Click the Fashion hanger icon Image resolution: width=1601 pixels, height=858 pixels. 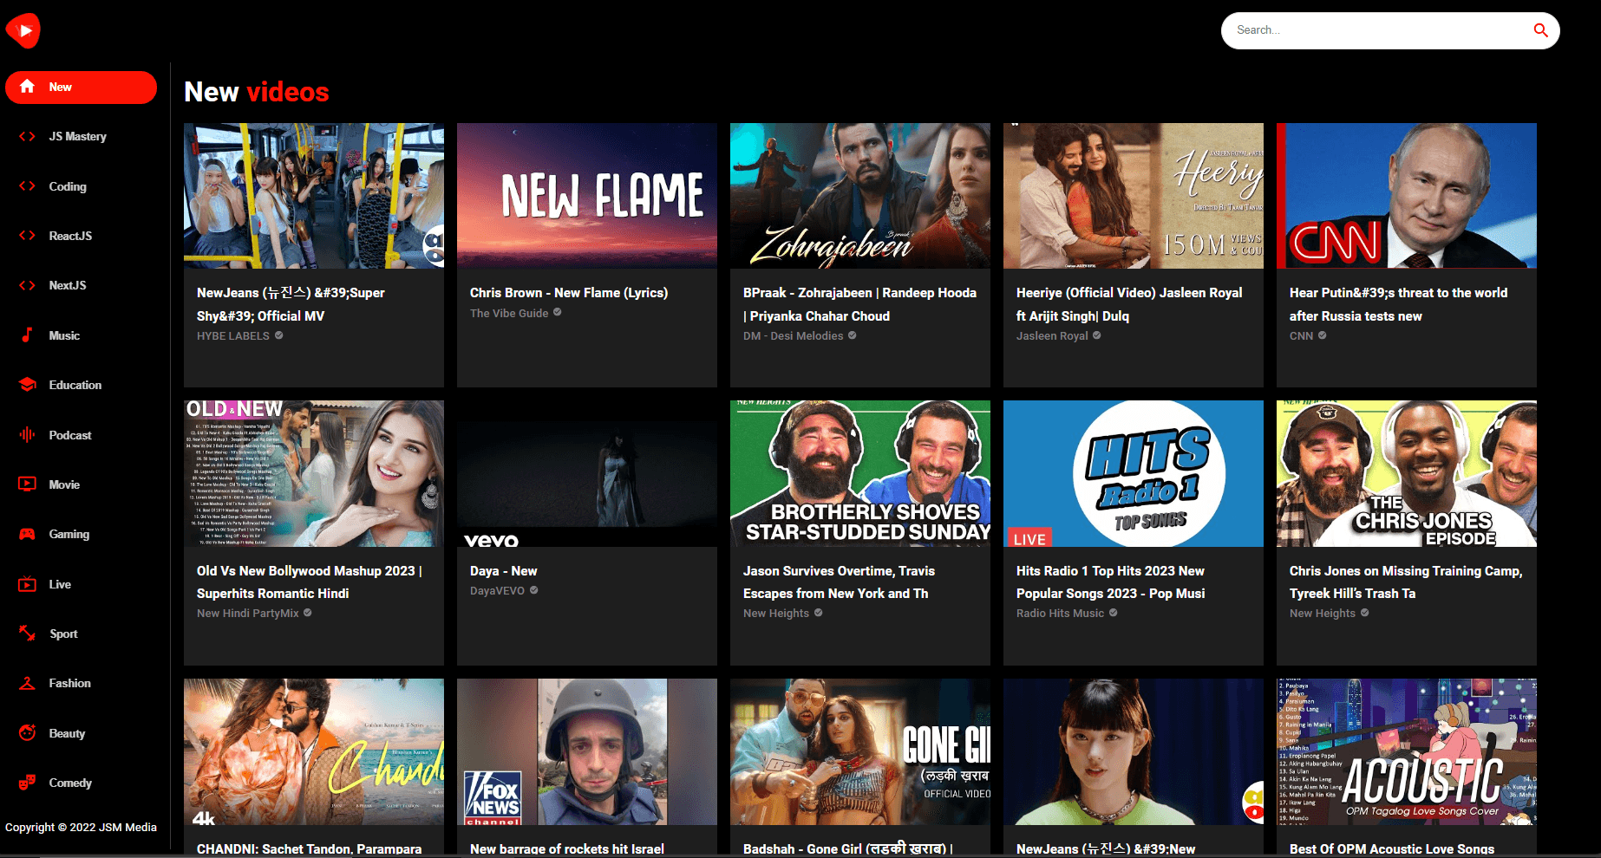point(28,683)
